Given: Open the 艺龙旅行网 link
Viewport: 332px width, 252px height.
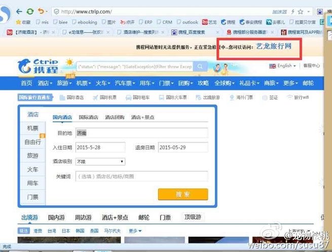Looking at the screenshot, I should (x=273, y=47).
